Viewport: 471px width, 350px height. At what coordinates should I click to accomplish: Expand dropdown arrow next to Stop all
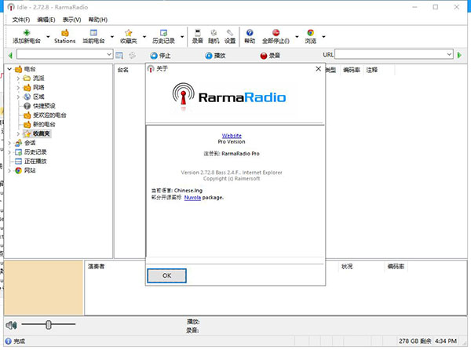(x=297, y=37)
